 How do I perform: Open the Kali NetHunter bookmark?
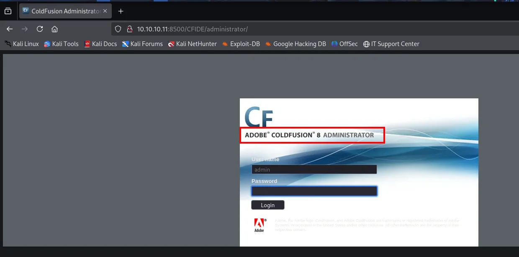192,44
